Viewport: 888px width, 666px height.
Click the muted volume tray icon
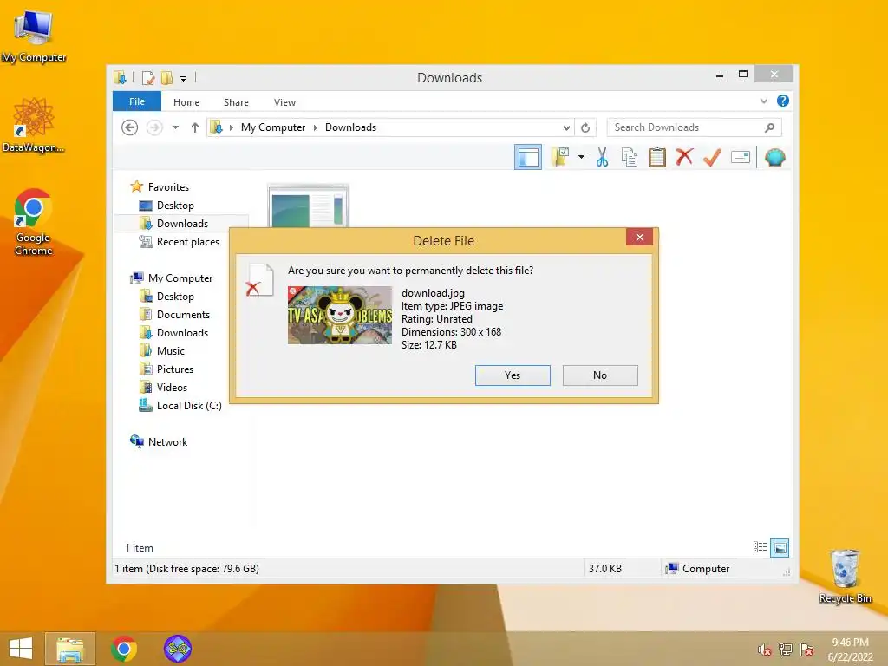coord(764,650)
